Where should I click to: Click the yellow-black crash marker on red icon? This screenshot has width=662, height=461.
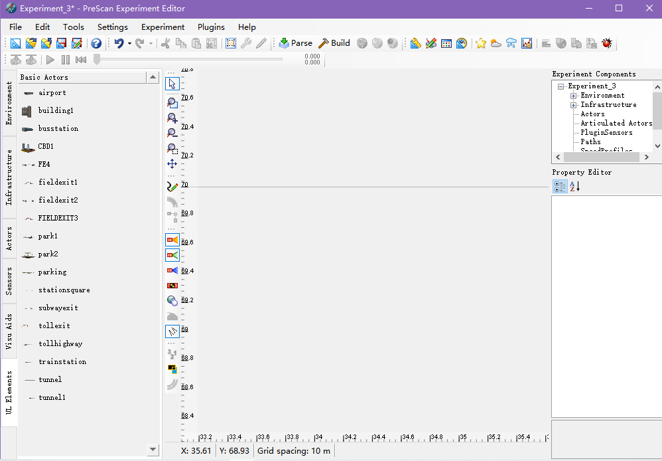tap(172, 286)
